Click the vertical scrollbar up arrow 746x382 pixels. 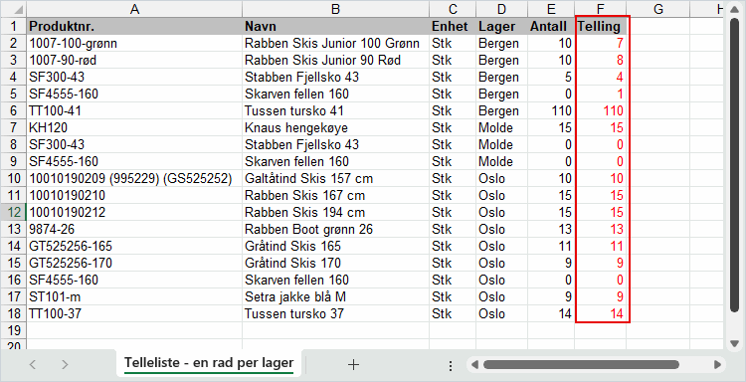tap(734, 9)
